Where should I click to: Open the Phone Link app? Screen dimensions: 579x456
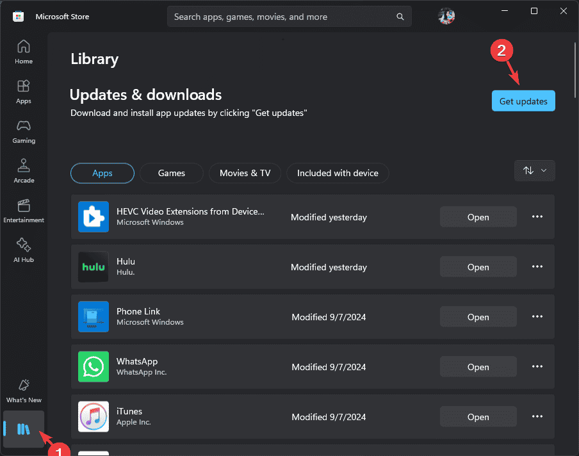[x=478, y=317]
